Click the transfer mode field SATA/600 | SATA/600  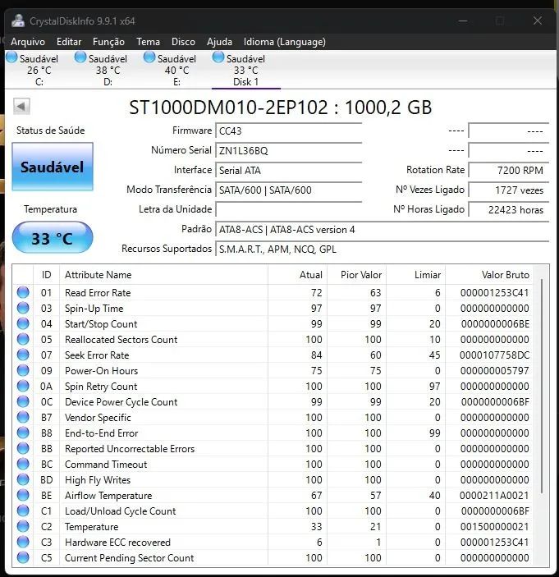click(x=288, y=190)
